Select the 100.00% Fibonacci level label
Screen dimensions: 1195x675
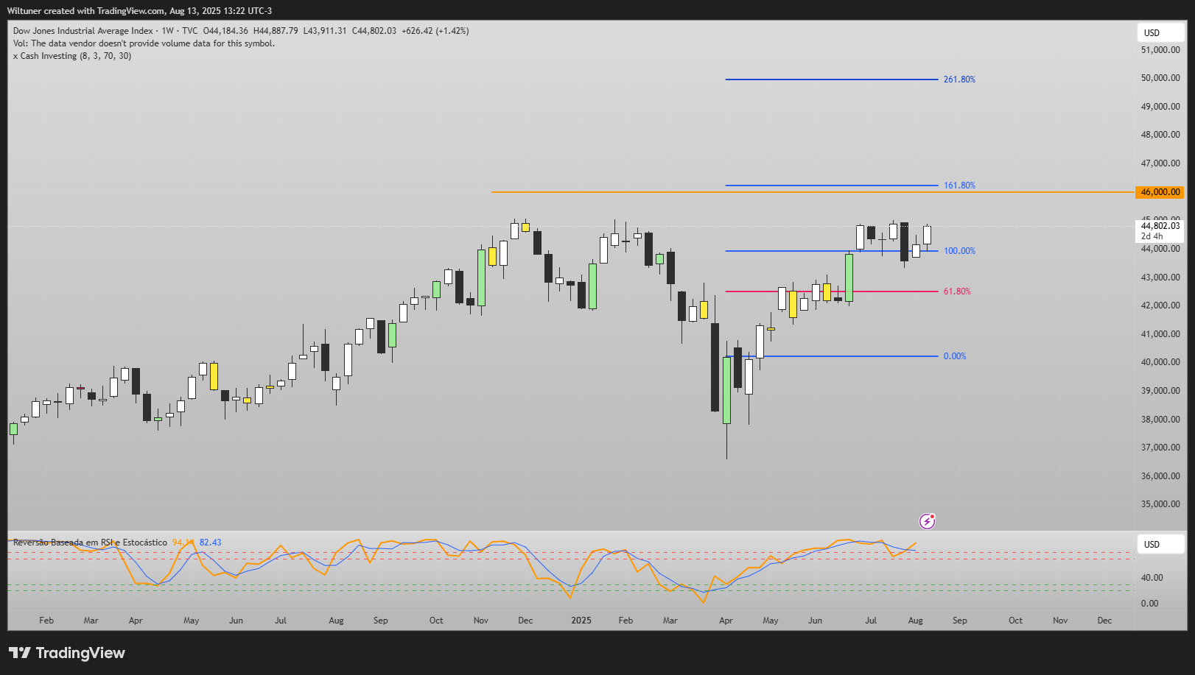click(959, 251)
